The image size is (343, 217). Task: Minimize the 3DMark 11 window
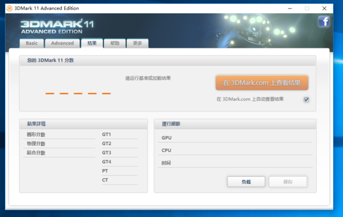pyautogui.click(x=290, y=9)
